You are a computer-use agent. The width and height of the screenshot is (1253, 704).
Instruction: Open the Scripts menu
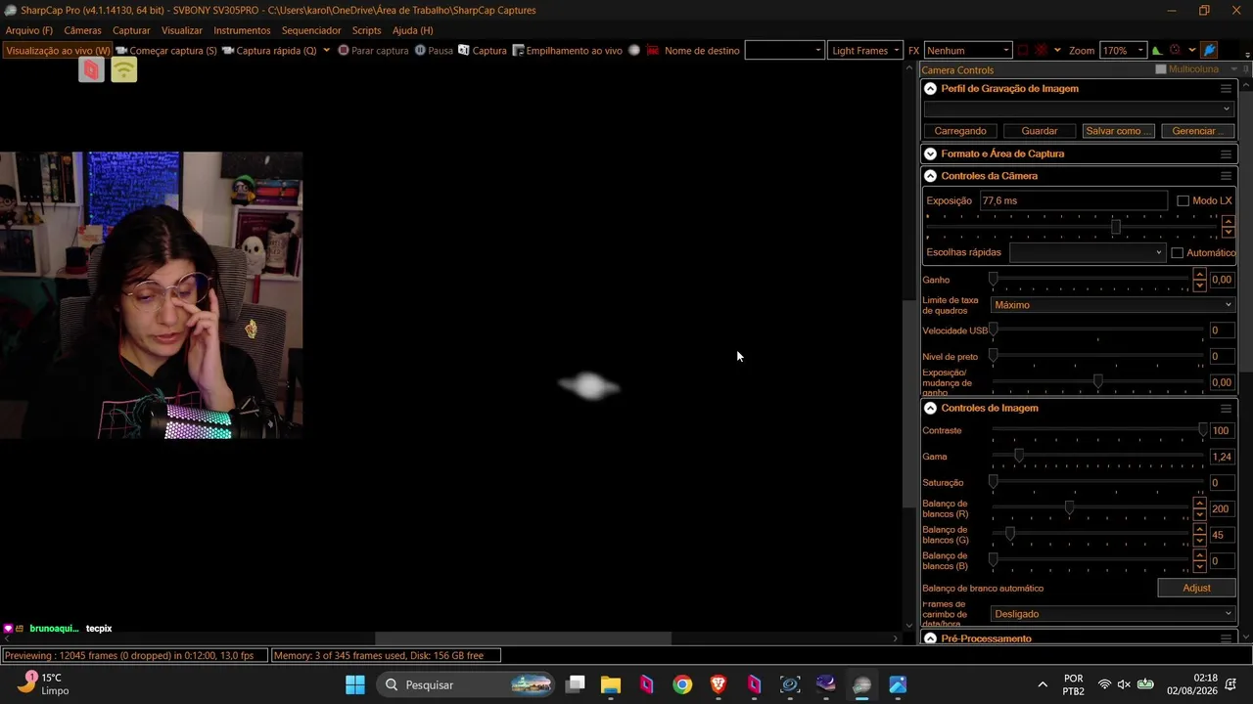tap(366, 30)
